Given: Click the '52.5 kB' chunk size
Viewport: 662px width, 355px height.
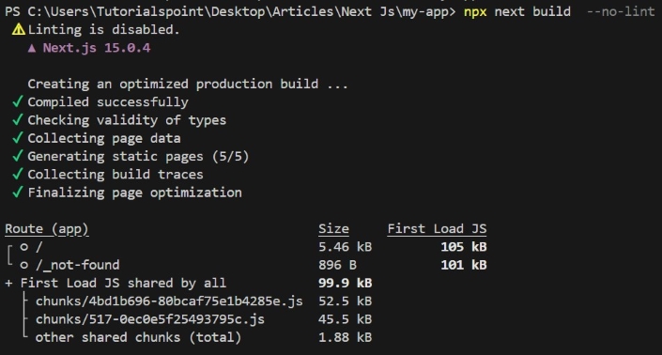Looking at the screenshot, I should [346, 301].
